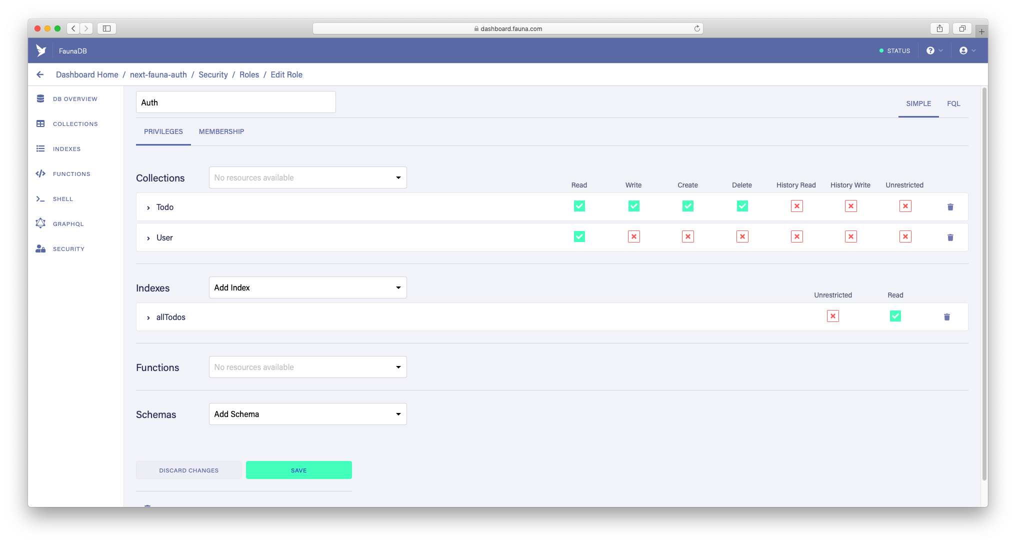Image resolution: width=1016 pixels, height=544 pixels.
Task: Reload page with browser refresh icon
Action: tap(697, 28)
